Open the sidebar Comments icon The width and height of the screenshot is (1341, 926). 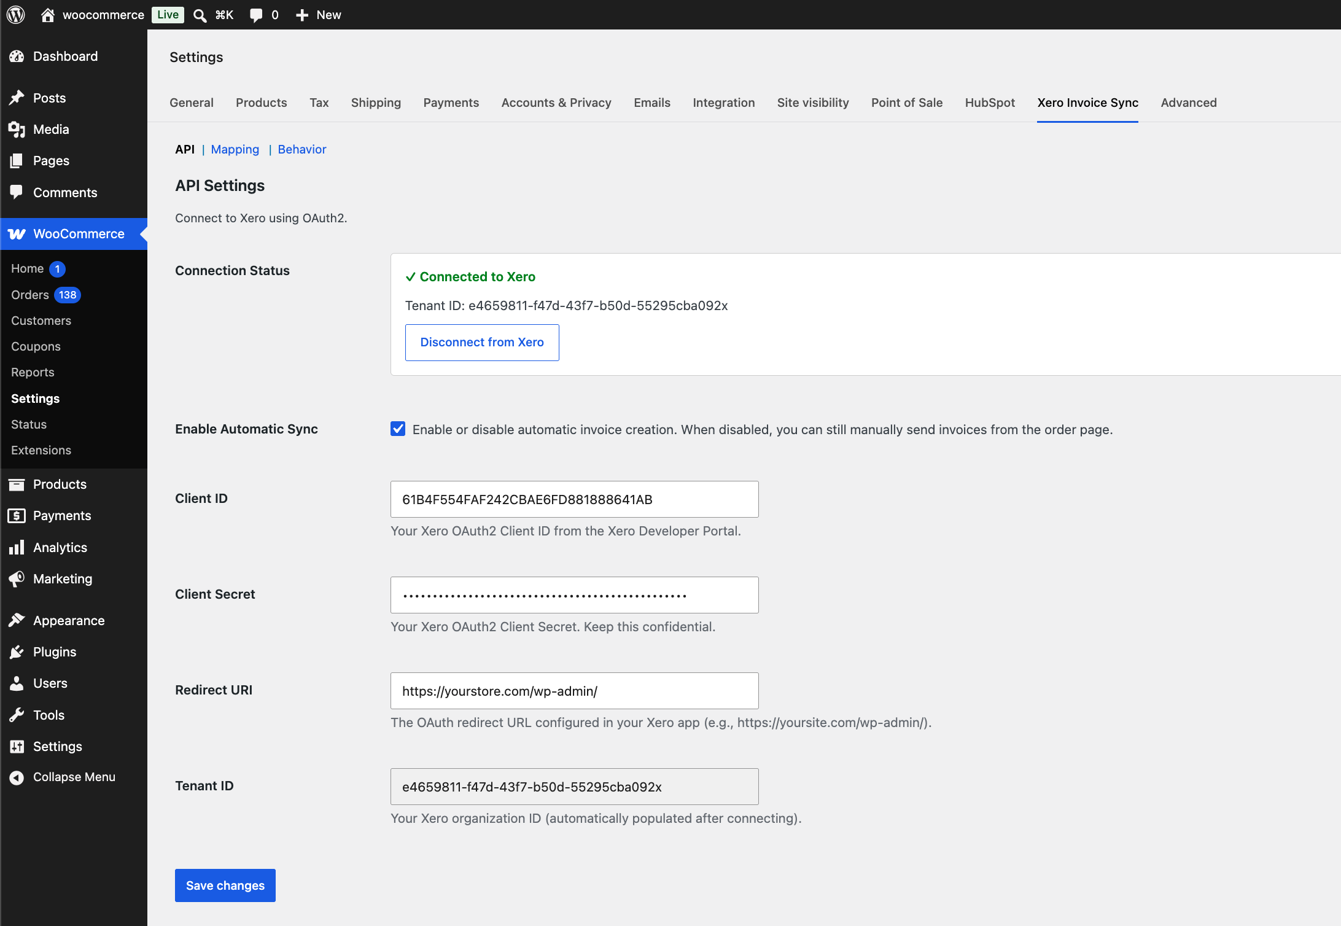tap(17, 192)
